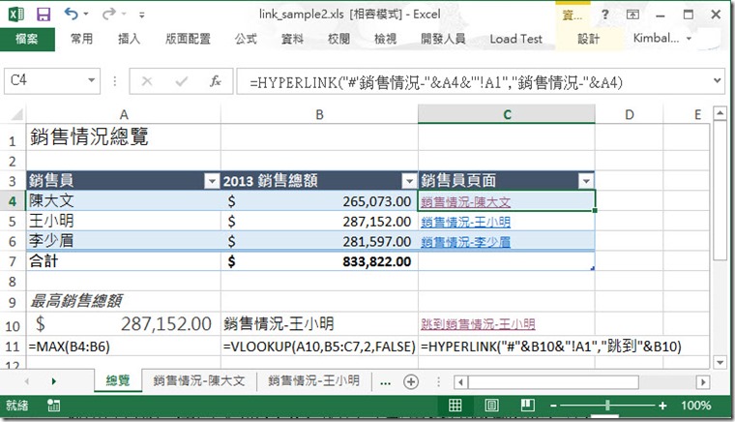The width and height of the screenshot is (735, 422).
Task: Click vertical scrollbar down arrow
Action: [720, 362]
